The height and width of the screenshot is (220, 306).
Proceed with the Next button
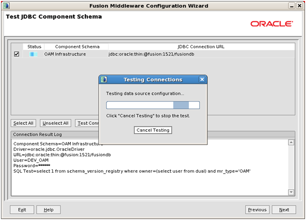tap(284, 210)
